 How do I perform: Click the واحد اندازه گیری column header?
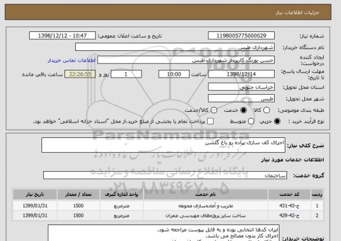click(121, 194)
